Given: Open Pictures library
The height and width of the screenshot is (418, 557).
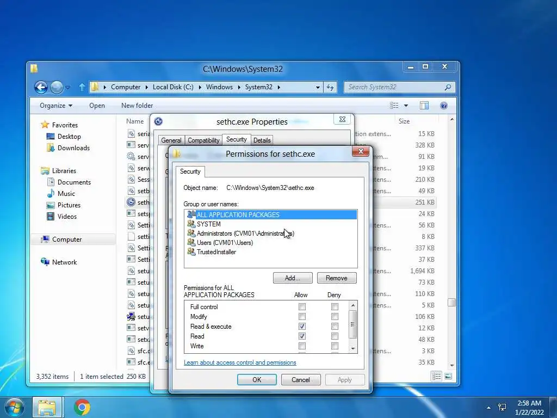Looking at the screenshot, I should 69,205.
